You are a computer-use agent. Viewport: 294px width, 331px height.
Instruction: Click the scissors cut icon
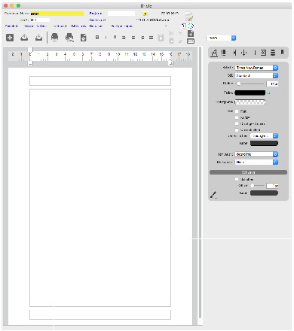[171, 33]
